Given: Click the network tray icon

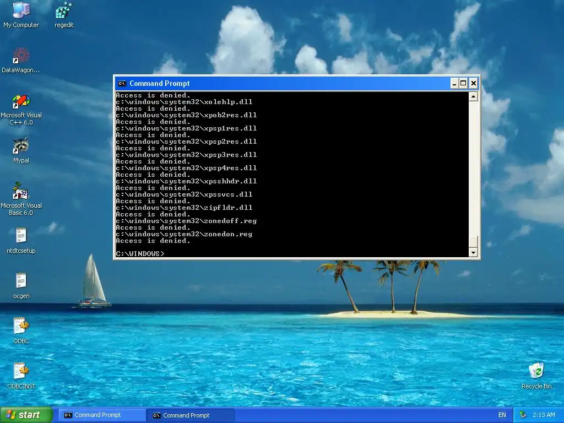Looking at the screenshot, I should [x=523, y=415].
